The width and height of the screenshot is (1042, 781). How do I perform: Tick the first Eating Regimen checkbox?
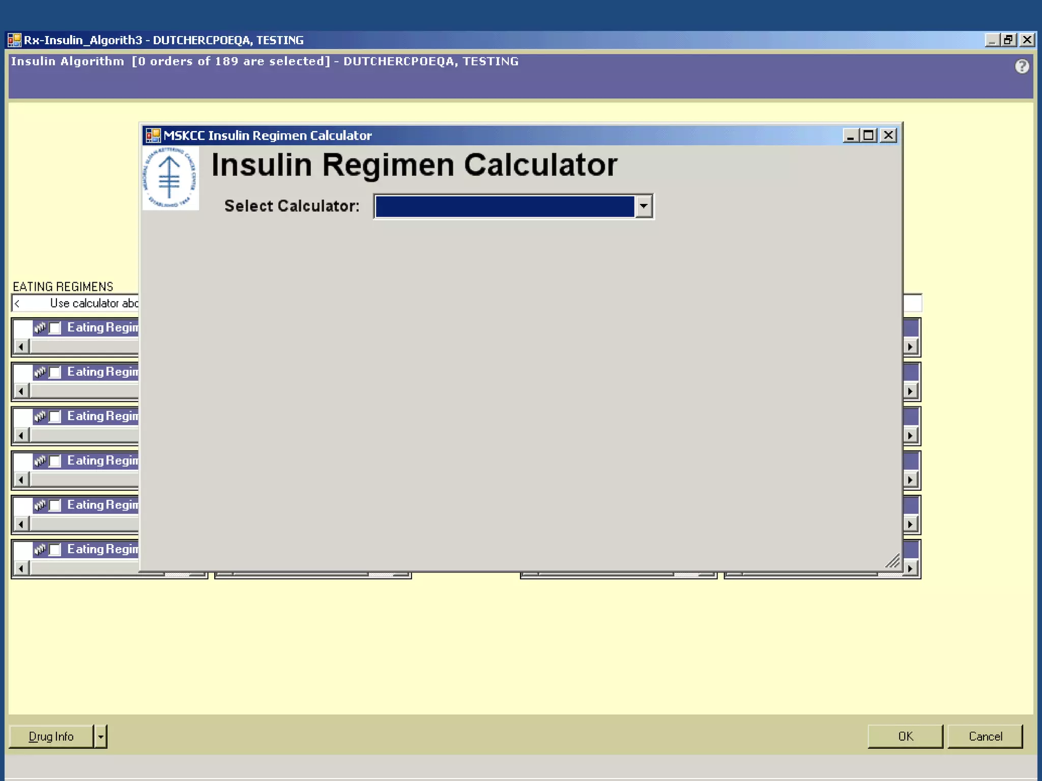pyautogui.click(x=55, y=328)
